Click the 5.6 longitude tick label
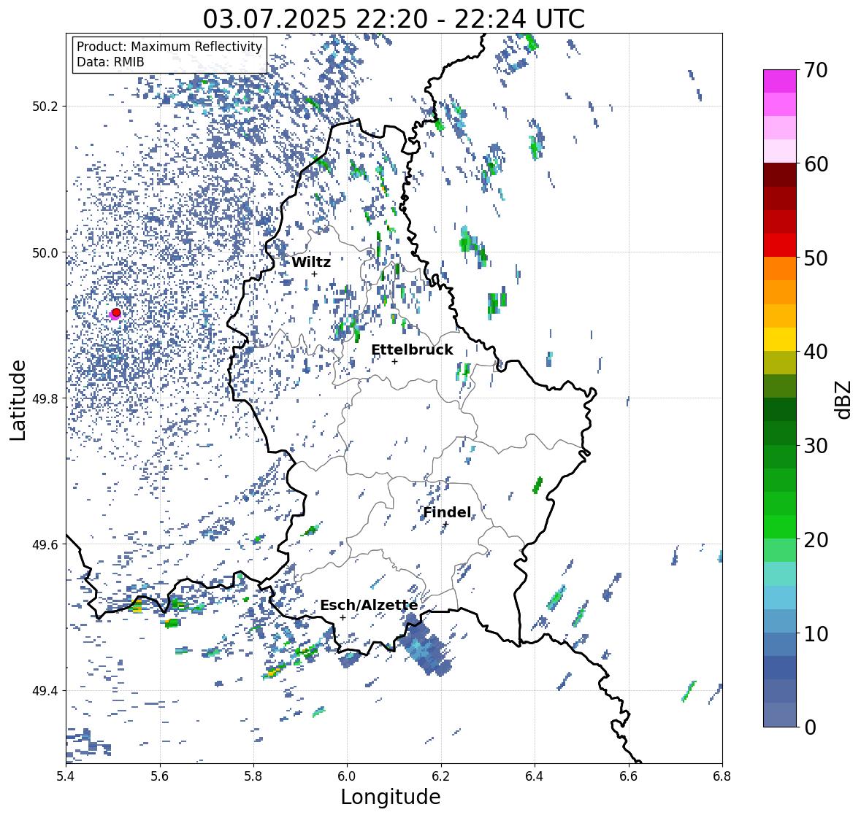 point(160,776)
